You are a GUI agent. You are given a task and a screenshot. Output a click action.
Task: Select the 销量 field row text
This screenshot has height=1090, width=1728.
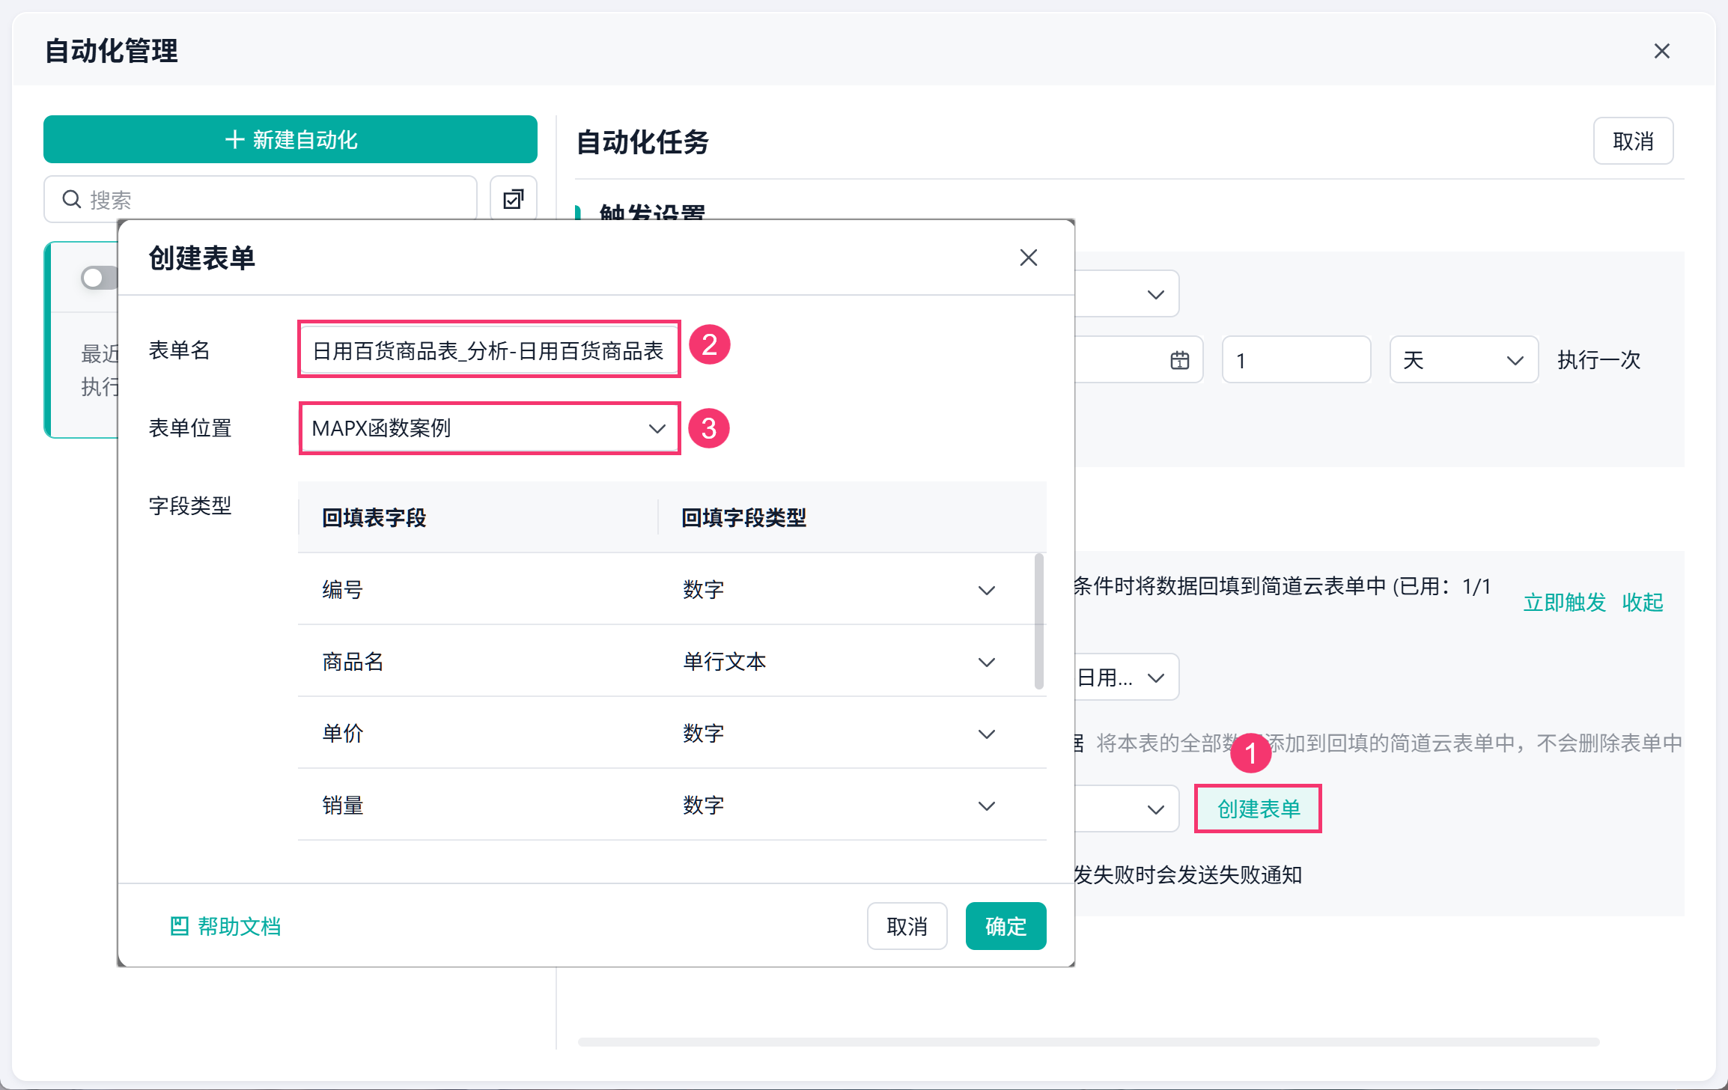pyautogui.click(x=343, y=806)
